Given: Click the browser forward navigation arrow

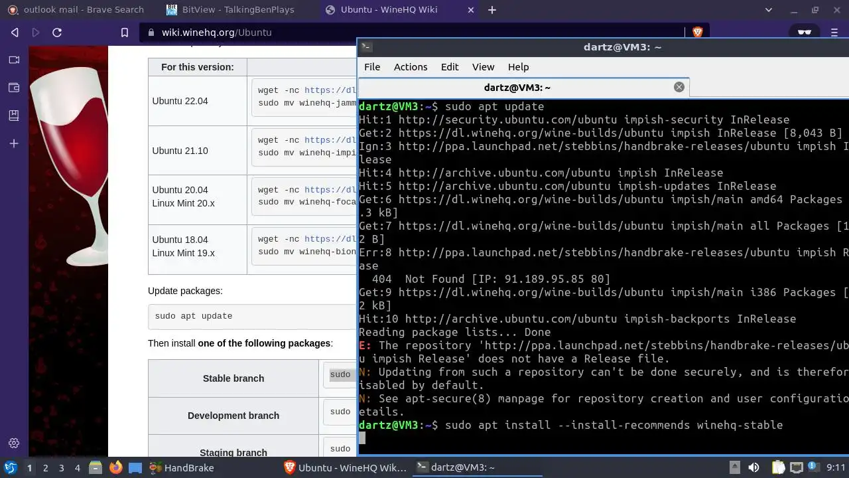Looking at the screenshot, I should coord(36,33).
